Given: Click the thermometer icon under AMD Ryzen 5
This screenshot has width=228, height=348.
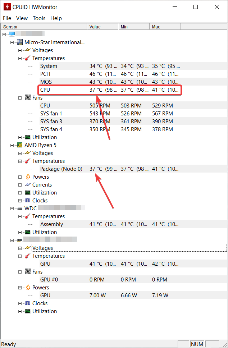Looking at the screenshot, I should (x=28, y=161).
